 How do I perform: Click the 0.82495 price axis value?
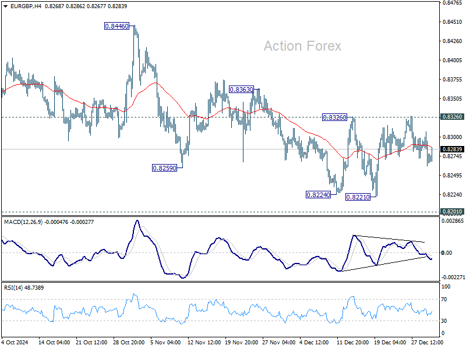click(x=453, y=176)
